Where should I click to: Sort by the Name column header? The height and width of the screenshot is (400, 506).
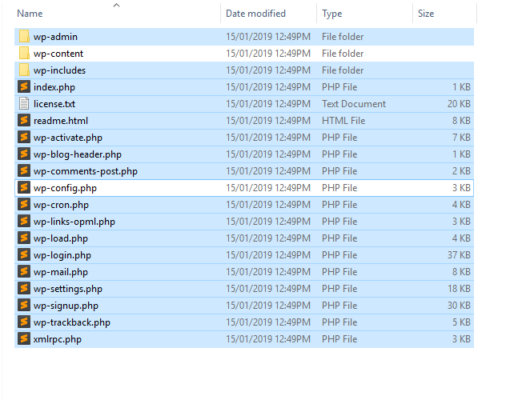click(x=30, y=14)
